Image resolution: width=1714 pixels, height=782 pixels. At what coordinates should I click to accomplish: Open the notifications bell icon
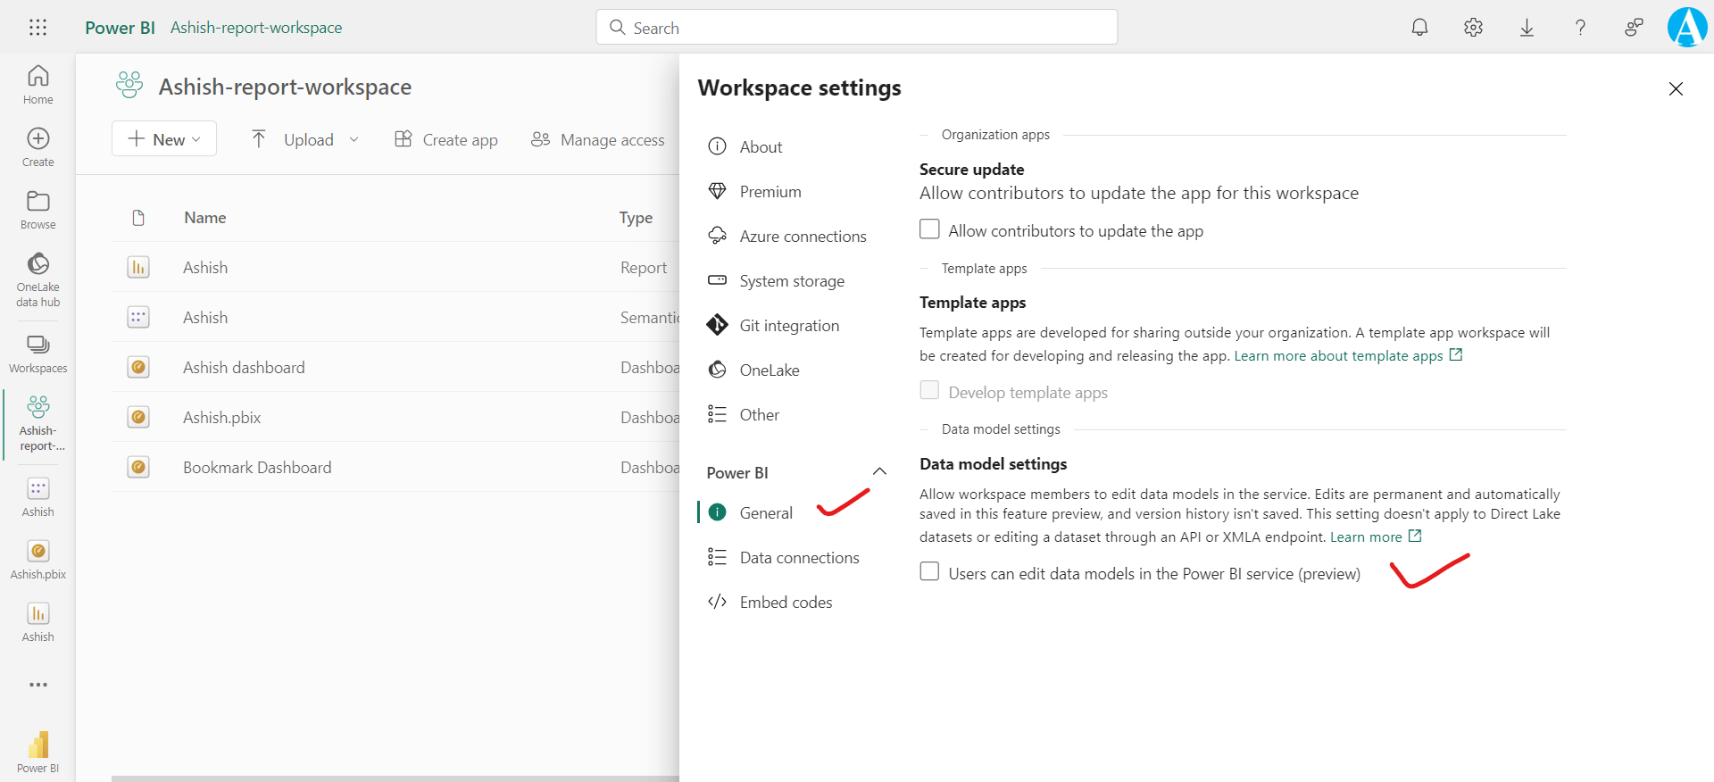(1419, 28)
